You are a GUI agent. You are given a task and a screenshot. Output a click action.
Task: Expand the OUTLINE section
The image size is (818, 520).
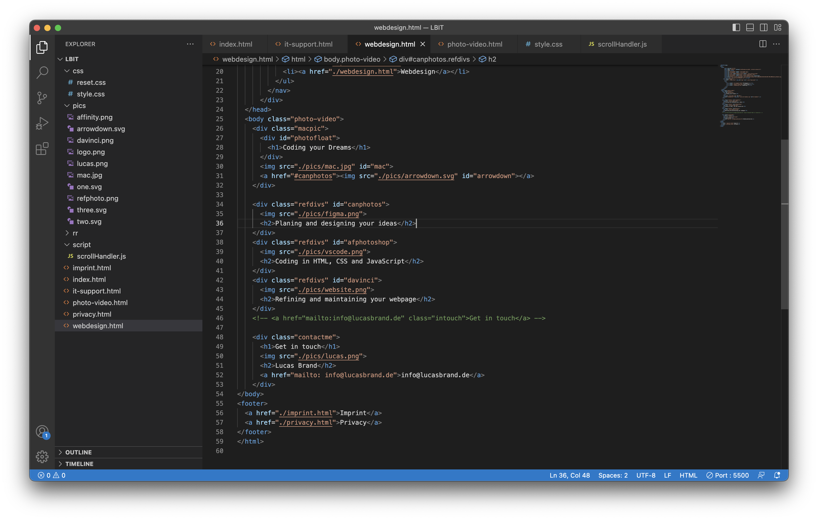[79, 452]
